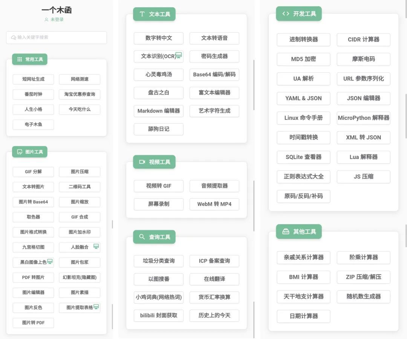407x339 pixels.
Task: Open YAML & JSON converter
Action: pyautogui.click(x=303, y=98)
